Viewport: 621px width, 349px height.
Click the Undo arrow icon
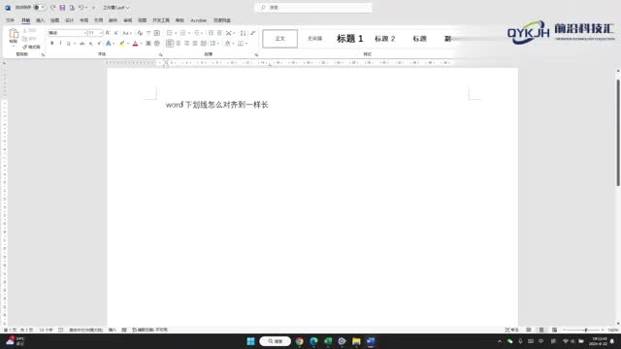coord(81,8)
